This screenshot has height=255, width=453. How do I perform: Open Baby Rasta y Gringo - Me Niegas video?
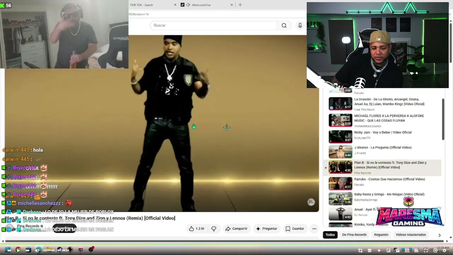[389, 194]
